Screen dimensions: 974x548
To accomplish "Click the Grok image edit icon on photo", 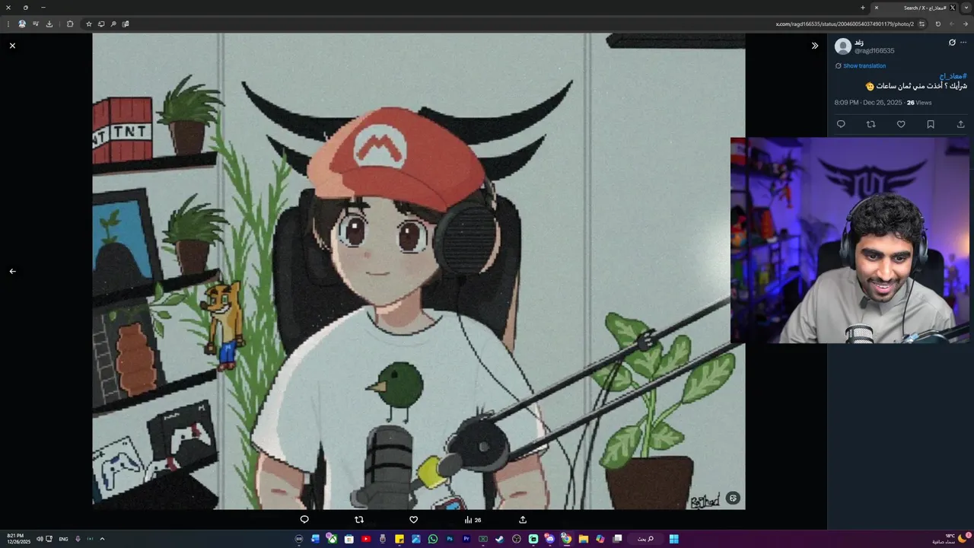I will 733,499.
